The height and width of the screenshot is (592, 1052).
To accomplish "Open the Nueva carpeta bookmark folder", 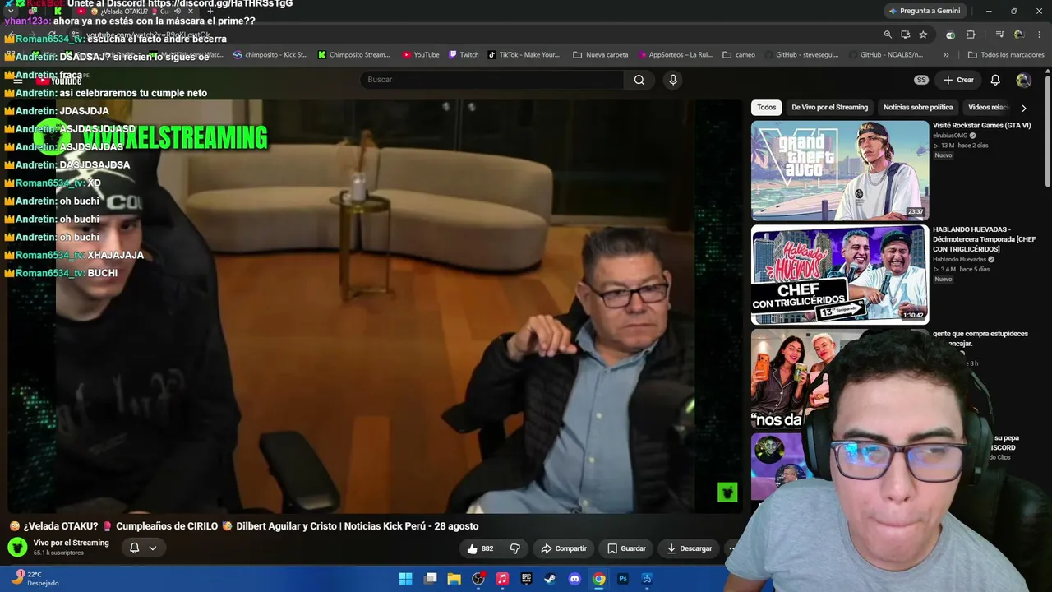I will (601, 55).
